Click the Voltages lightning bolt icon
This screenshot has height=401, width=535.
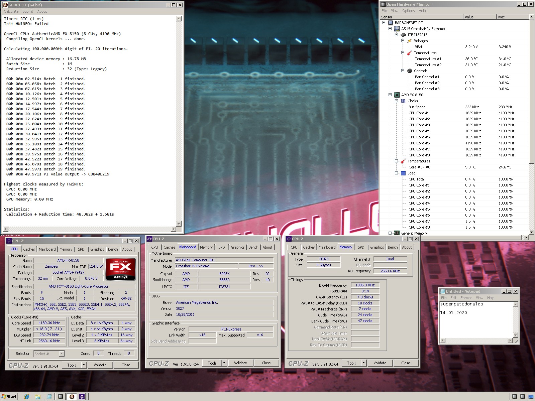click(x=410, y=41)
